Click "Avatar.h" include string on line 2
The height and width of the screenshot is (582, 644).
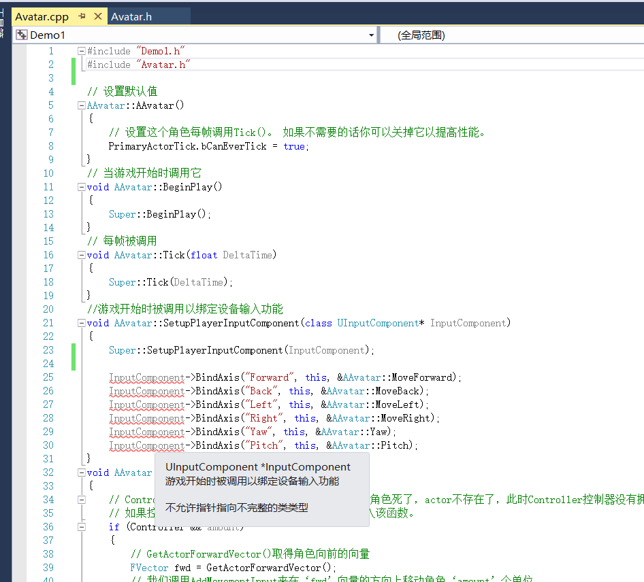click(163, 65)
